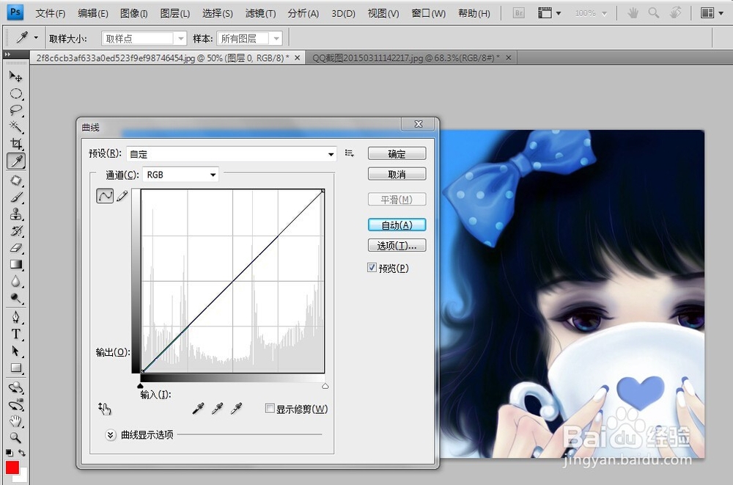Select the Hand tool in toolbox
The height and width of the screenshot is (485, 733).
pos(16,421)
